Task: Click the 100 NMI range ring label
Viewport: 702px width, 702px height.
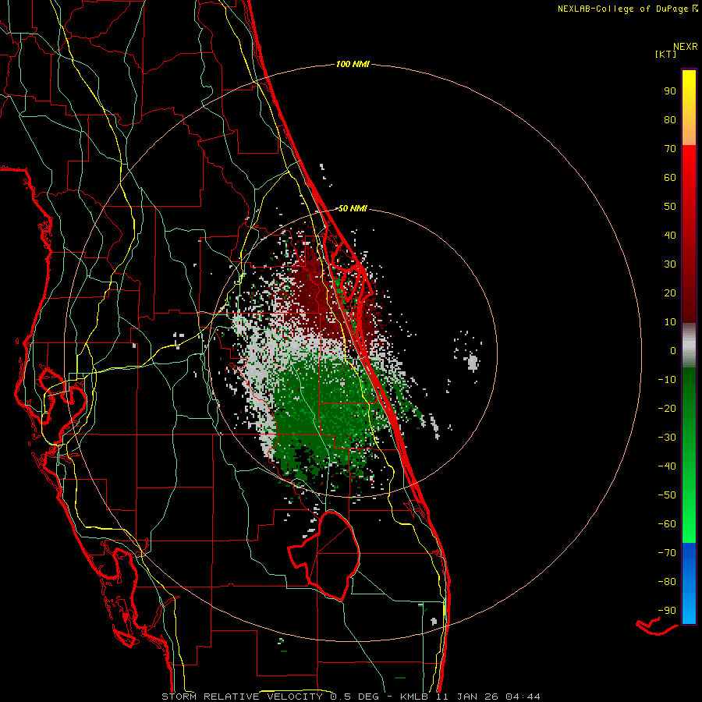Action: click(353, 64)
